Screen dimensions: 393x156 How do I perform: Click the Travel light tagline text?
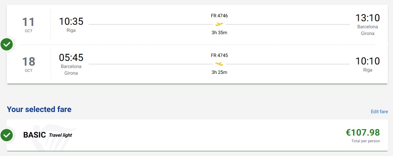pos(60,135)
